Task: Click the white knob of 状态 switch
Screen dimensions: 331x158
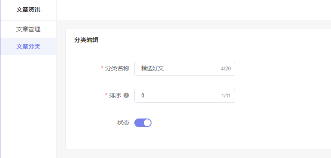Action: tap(147, 123)
